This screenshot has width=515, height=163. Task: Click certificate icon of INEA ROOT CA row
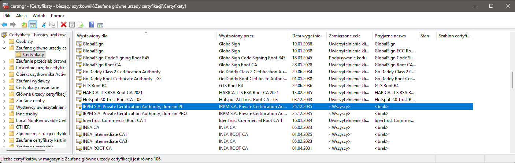[x=79, y=148]
